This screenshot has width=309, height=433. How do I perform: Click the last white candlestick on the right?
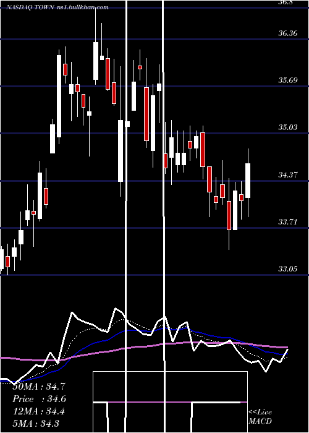tap(248, 181)
